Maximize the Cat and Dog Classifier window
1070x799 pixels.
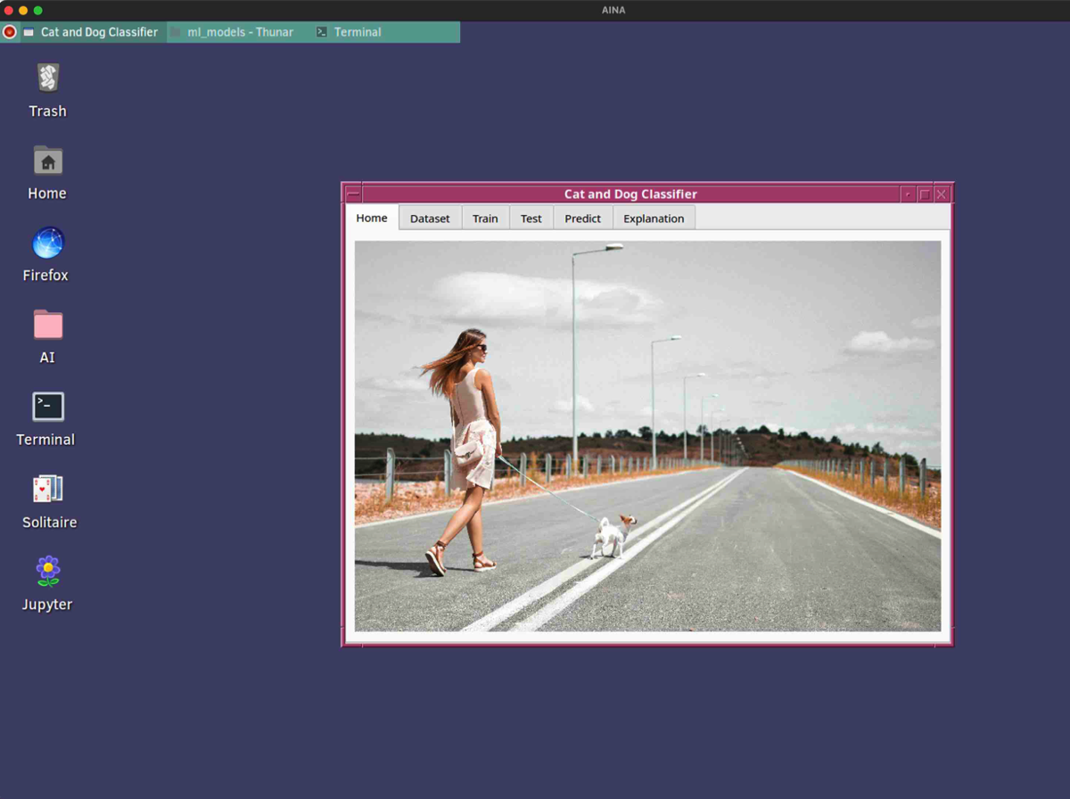925,194
